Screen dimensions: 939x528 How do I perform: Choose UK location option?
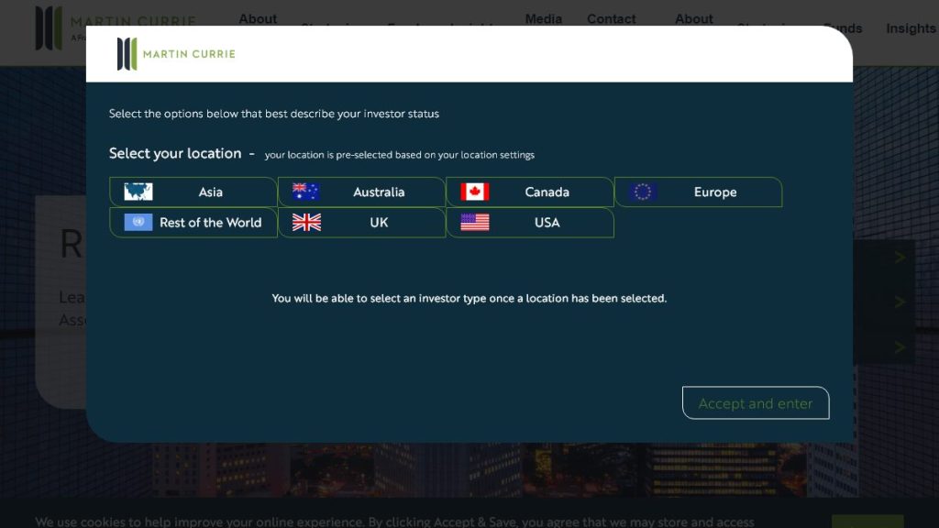(x=361, y=223)
